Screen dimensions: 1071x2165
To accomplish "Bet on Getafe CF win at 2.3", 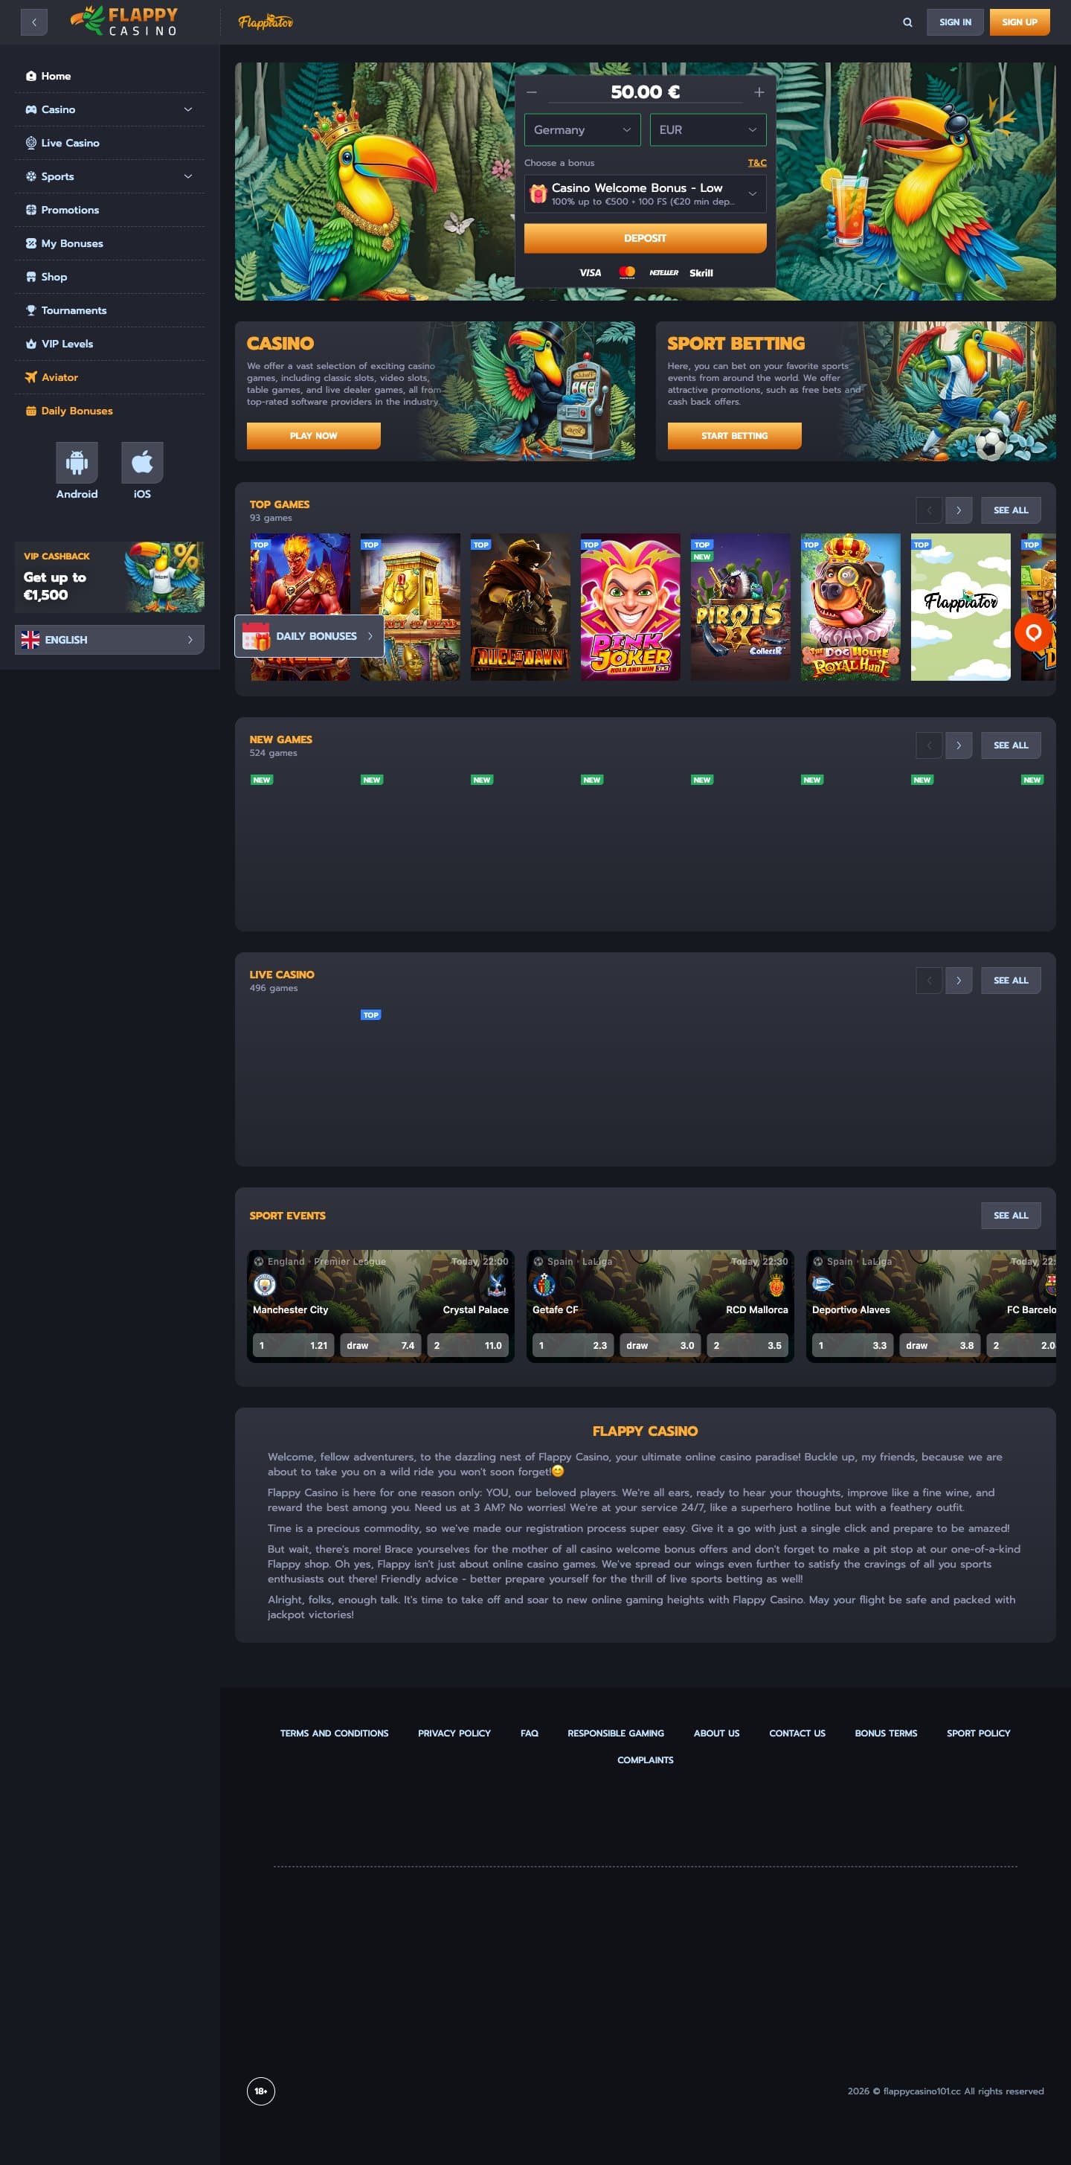I will click(x=573, y=1346).
